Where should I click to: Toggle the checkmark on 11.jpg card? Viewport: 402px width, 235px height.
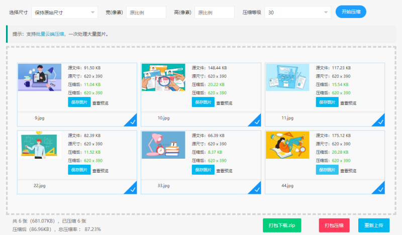380,122
